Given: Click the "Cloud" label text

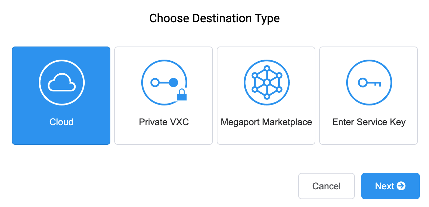Looking at the screenshot, I should [61, 122].
